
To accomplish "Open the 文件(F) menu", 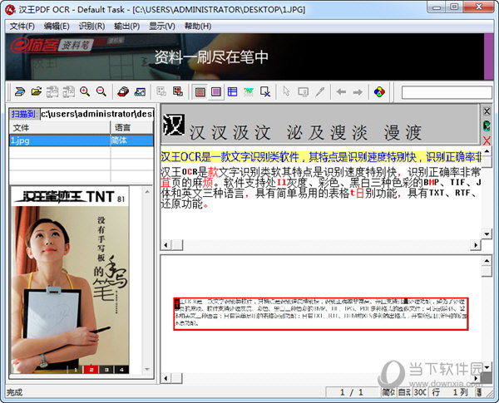I will click(22, 26).
